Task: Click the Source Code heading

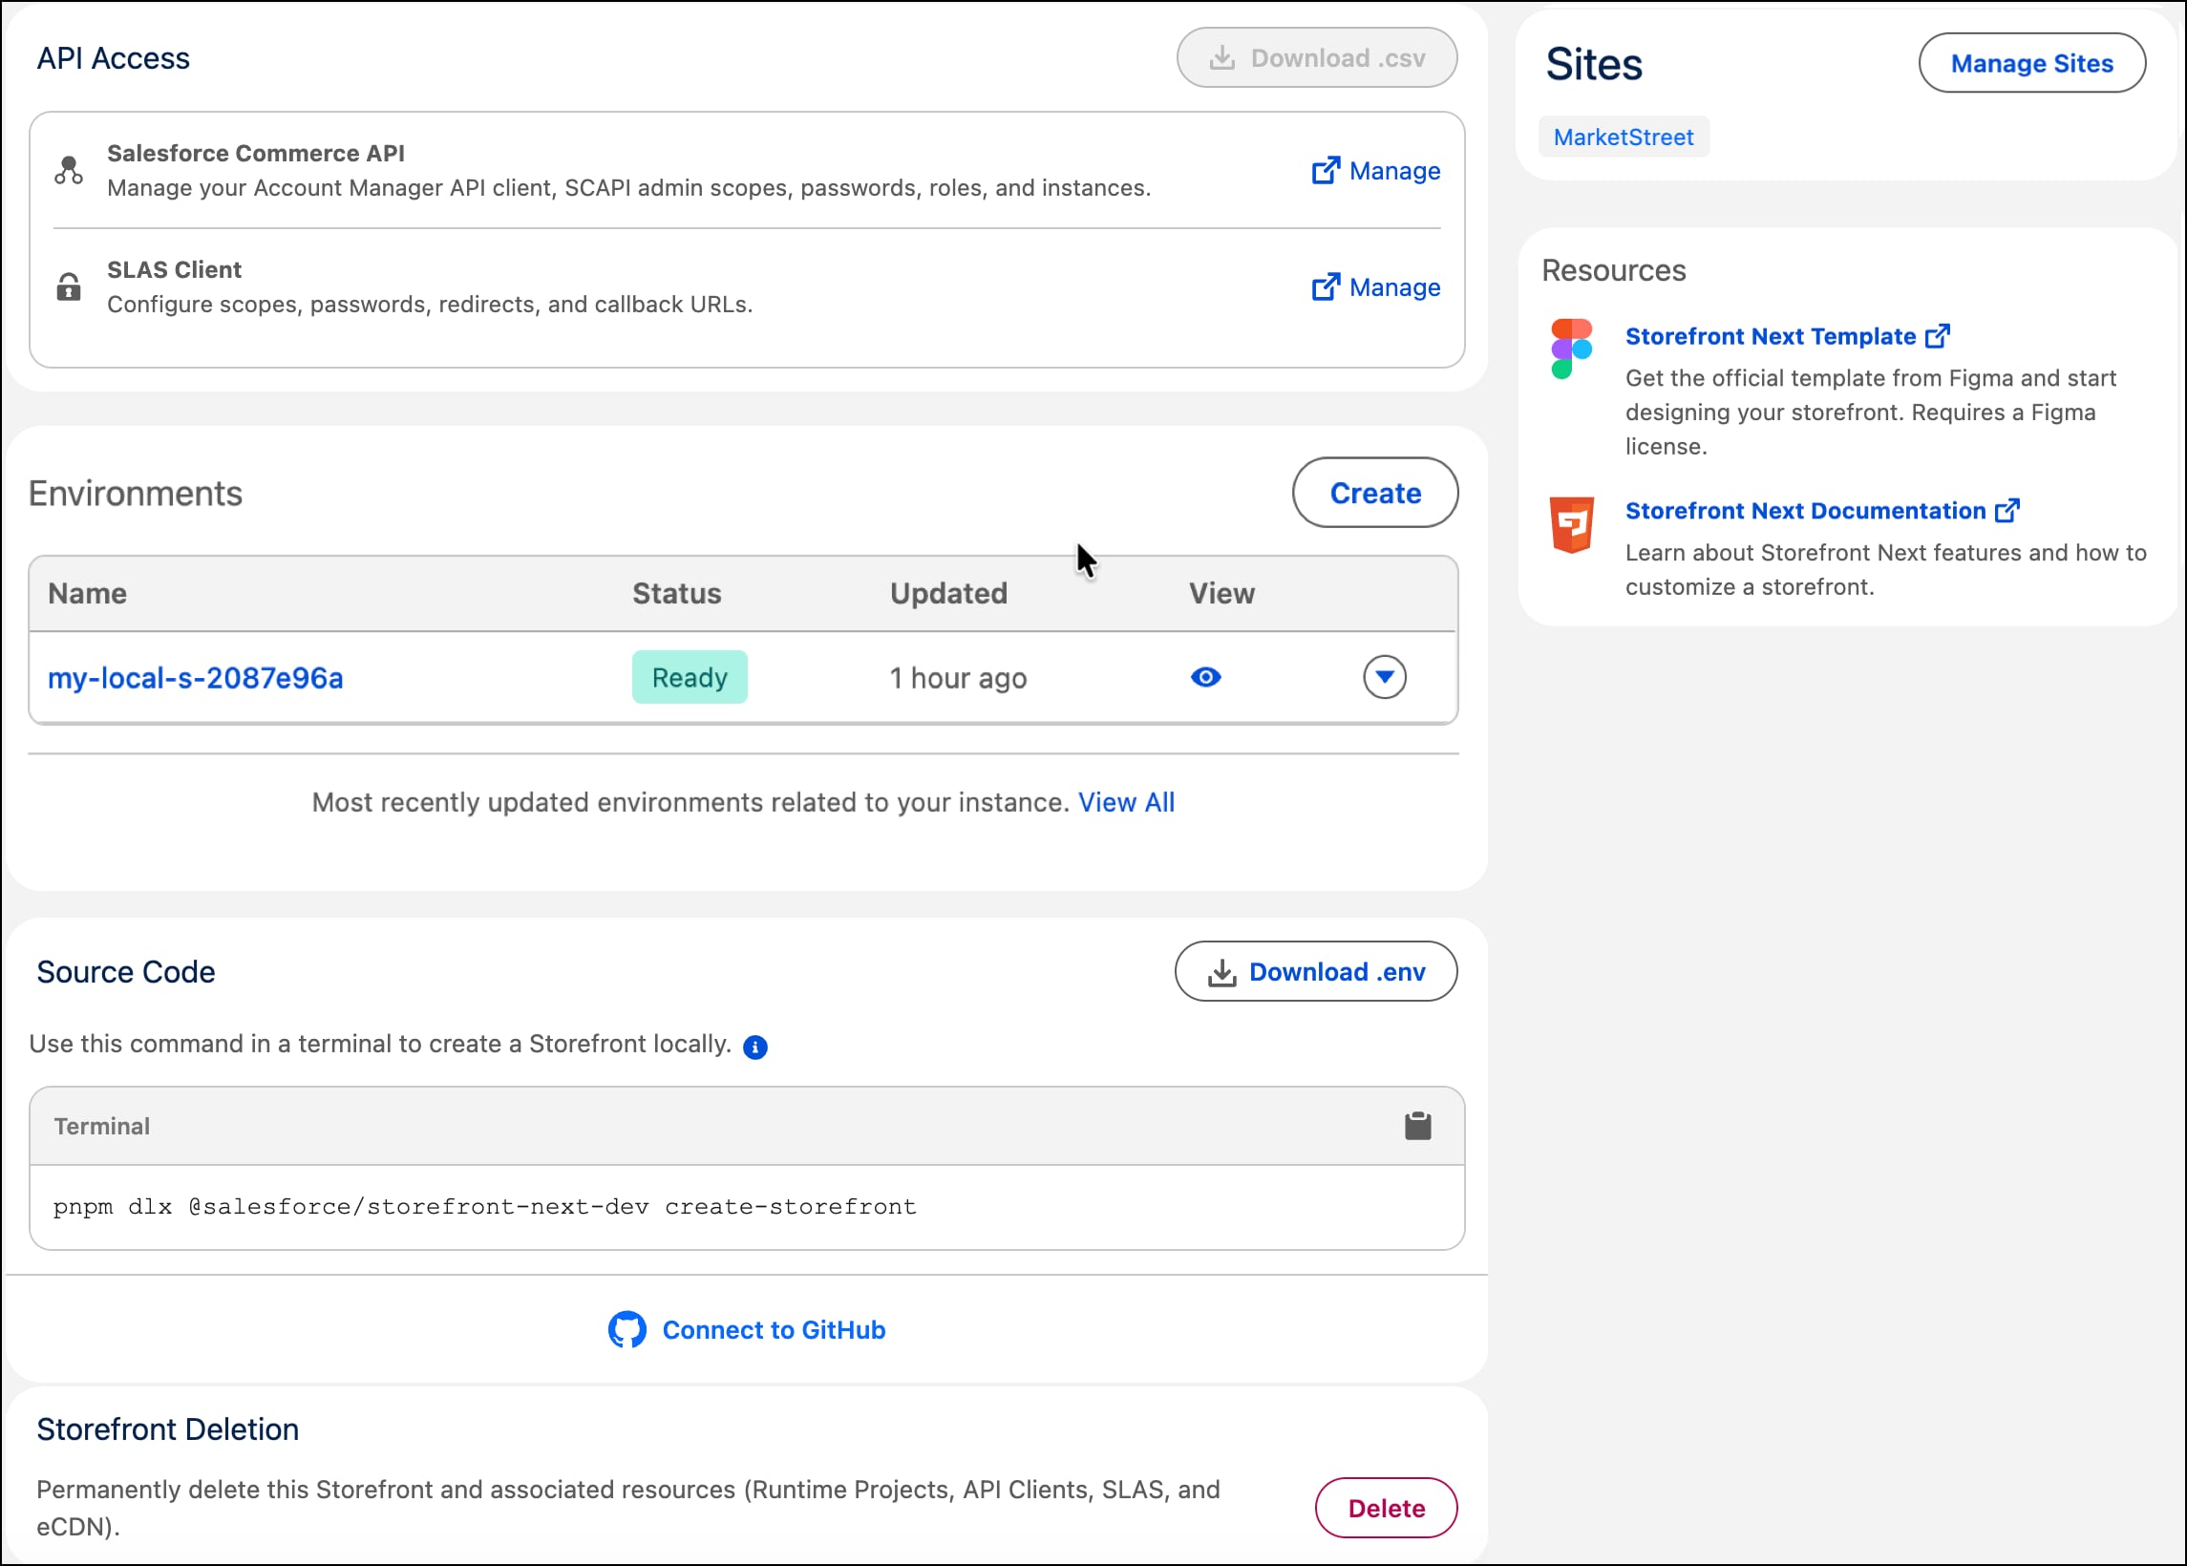Action: click(125, 972)
